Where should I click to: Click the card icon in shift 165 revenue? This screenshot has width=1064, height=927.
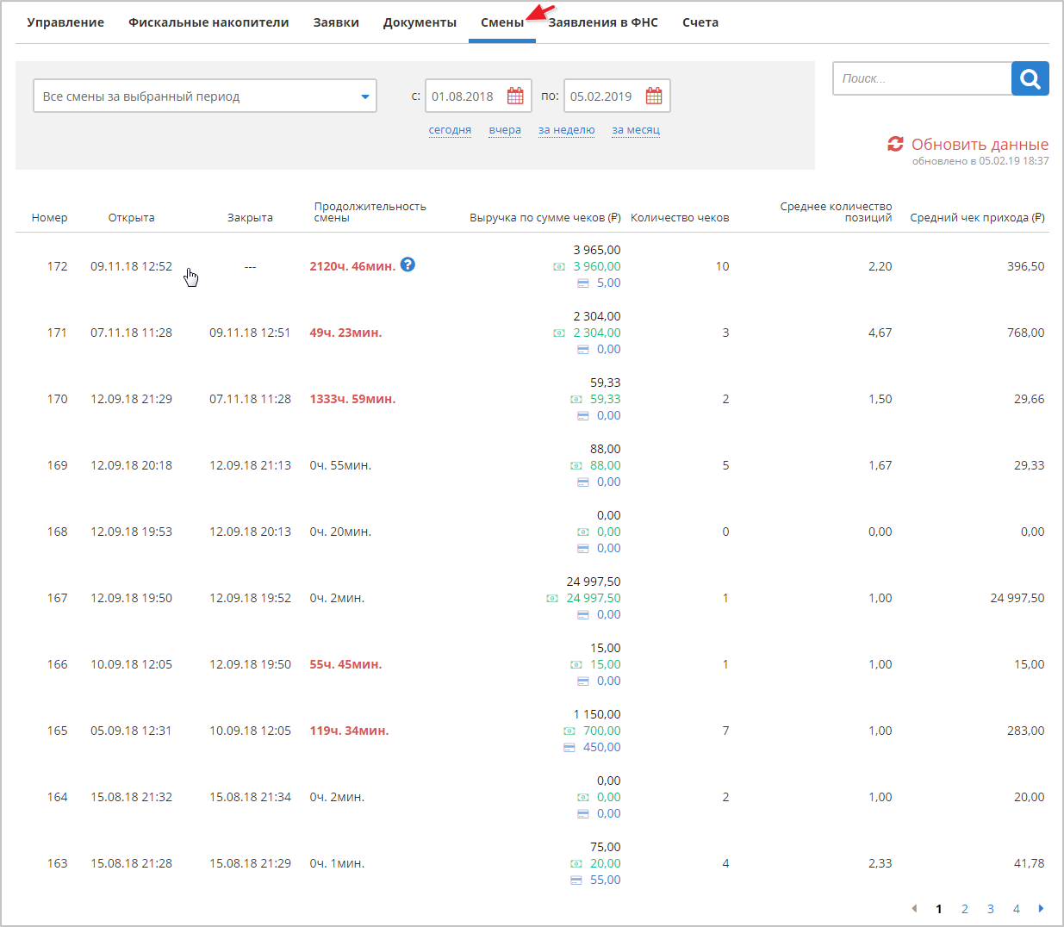point(569,748)
